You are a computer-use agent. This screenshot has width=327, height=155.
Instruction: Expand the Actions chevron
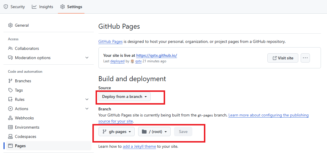tap(87, 109)
